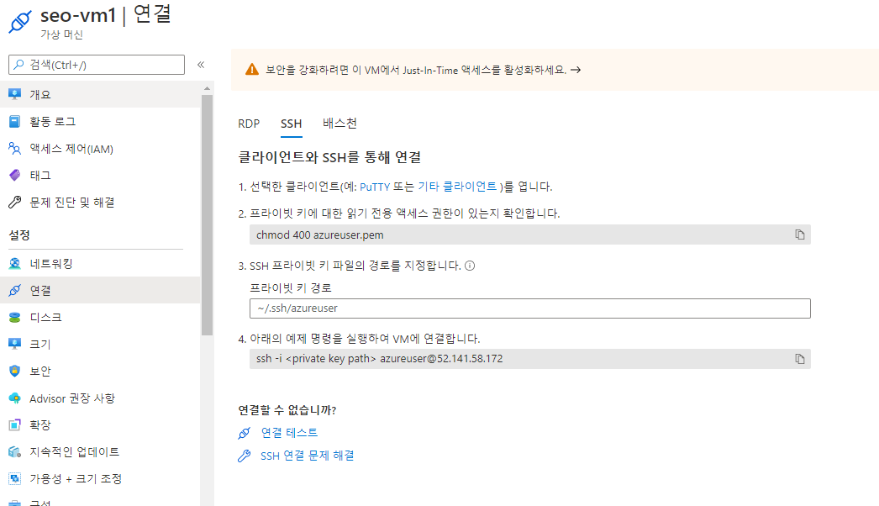Screen dimensions: 879x506
Task: Open SSH 연결 문제 해결 link
Action: (308, 456)
